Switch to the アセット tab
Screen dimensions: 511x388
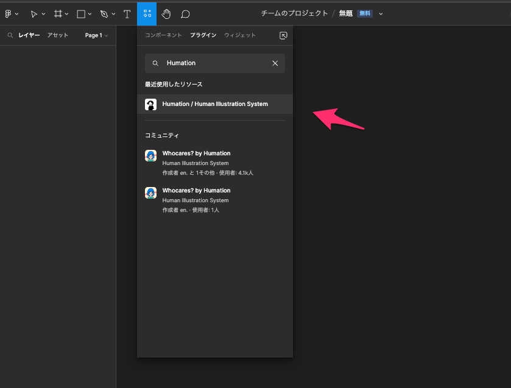(x=58, y=35)
